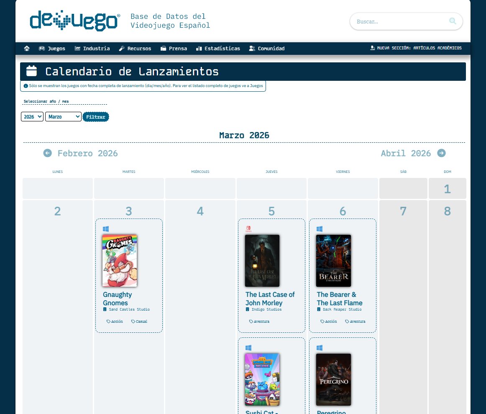Open The Last Case of John Morley title
The height and width of the screenshot is (414, 486).
coord(270,298)
